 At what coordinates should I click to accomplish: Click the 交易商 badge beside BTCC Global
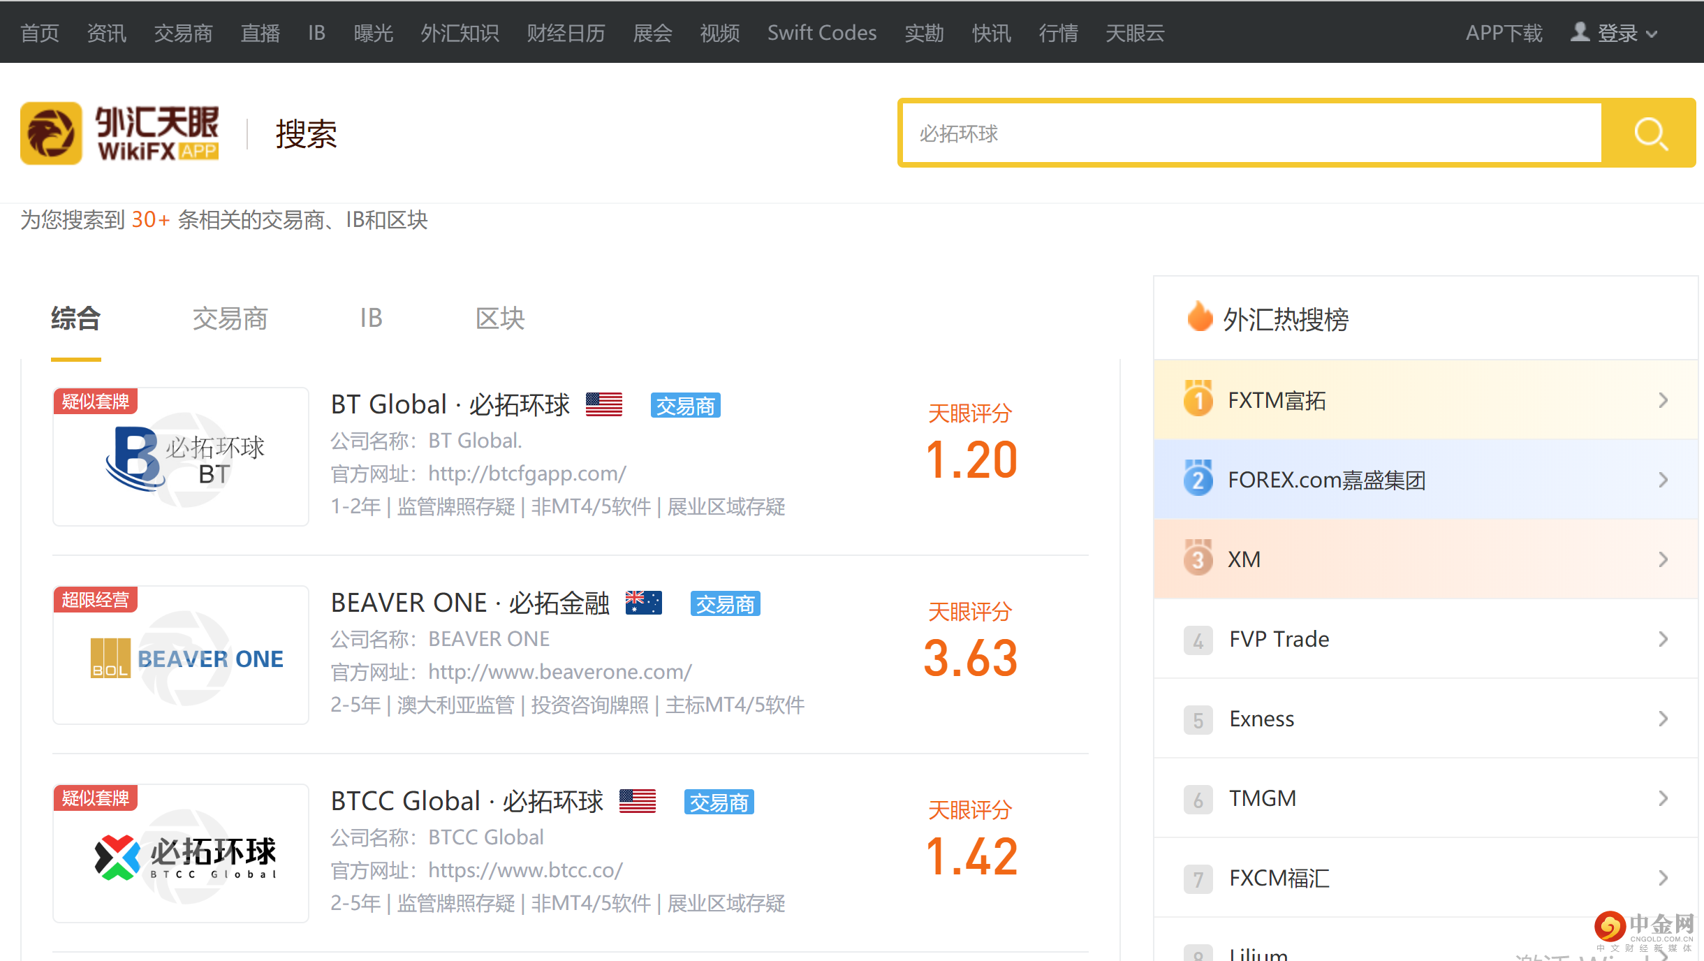pyautogui.click(x=719, y=802)
